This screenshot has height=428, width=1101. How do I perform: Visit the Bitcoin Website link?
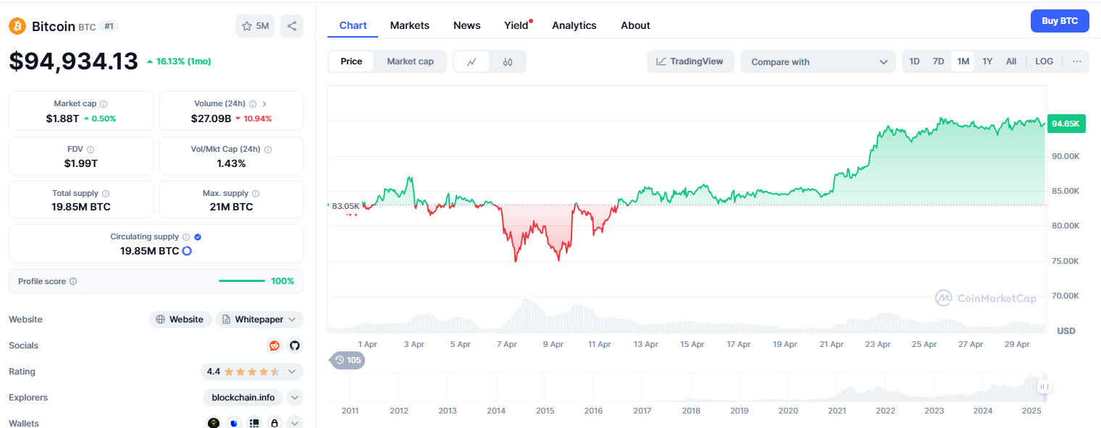click(180, 320)
